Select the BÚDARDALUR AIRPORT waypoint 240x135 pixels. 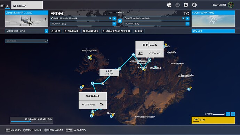point(117,31)
